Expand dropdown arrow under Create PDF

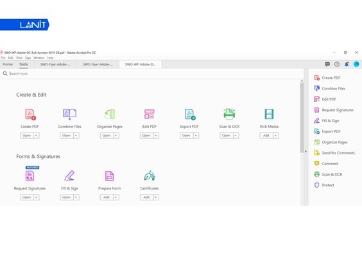[36, 136]
